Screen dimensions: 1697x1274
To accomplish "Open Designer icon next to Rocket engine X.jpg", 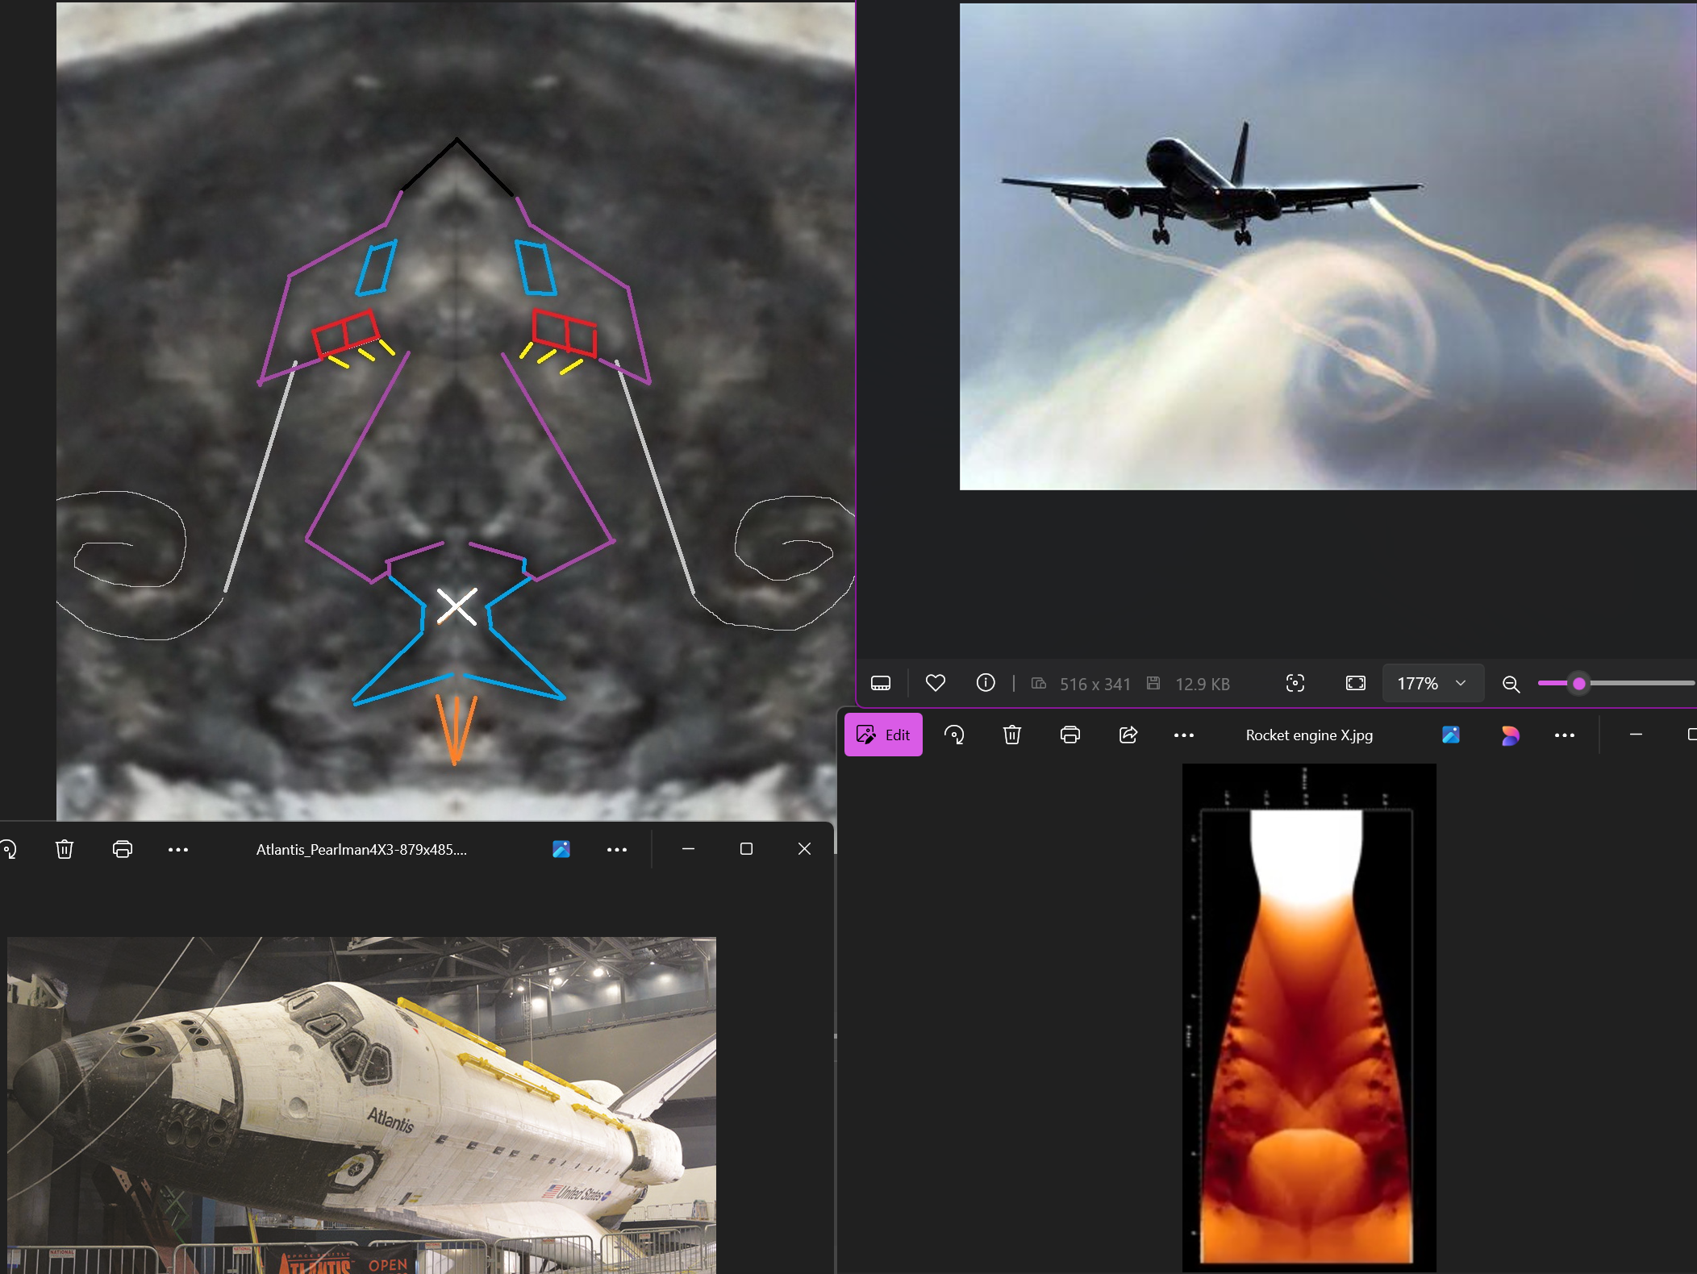I will (x=1451, y=735).
